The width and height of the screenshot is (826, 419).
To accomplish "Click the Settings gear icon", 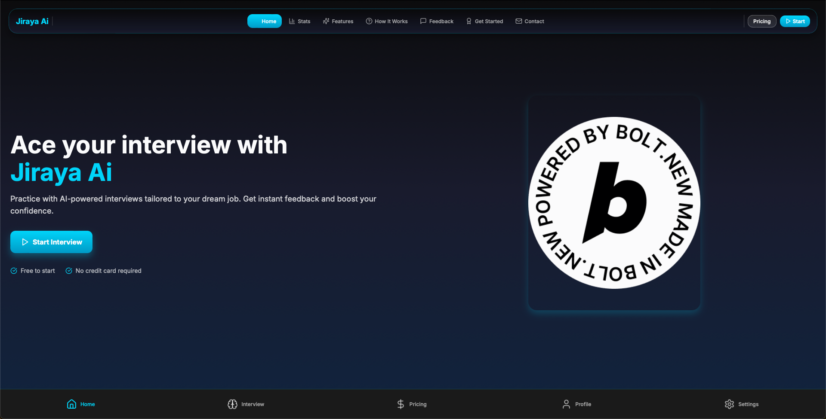I will tap(729, 404).
